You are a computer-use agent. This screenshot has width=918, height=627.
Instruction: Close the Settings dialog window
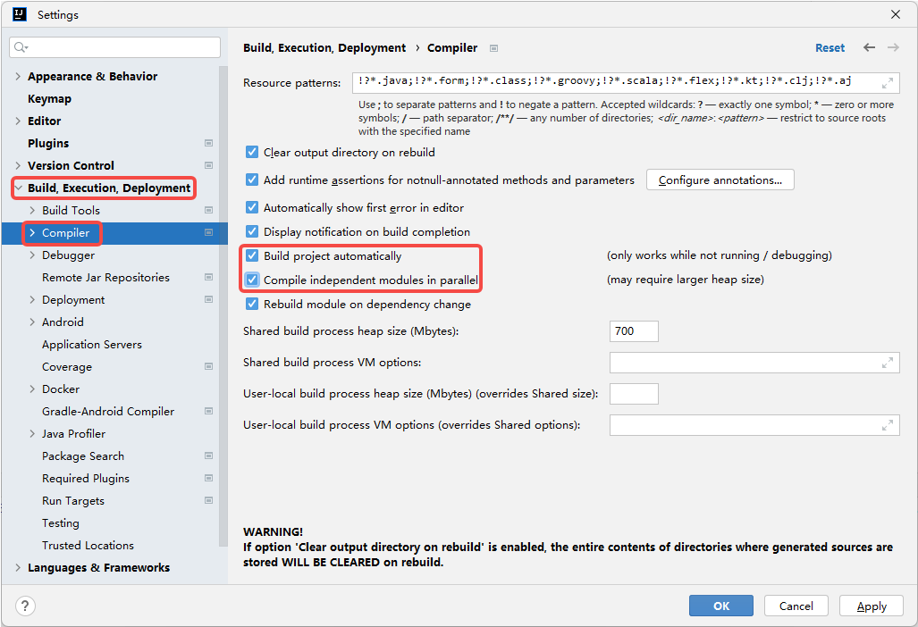(x=895, y=14)
